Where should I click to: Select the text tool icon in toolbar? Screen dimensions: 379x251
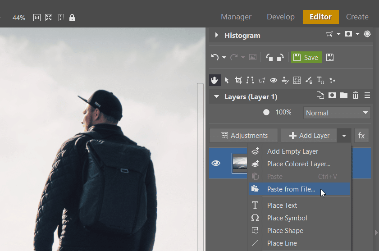coord(320,80)
